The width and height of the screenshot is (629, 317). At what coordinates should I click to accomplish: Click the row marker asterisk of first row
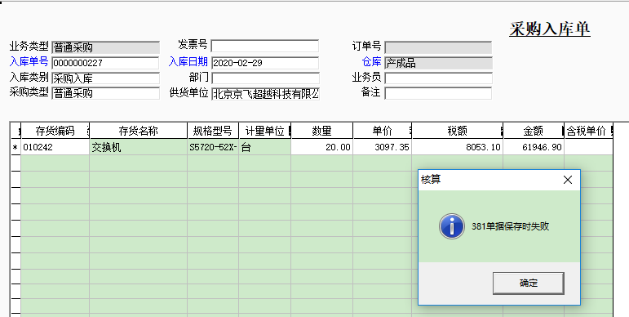[16, 148]
